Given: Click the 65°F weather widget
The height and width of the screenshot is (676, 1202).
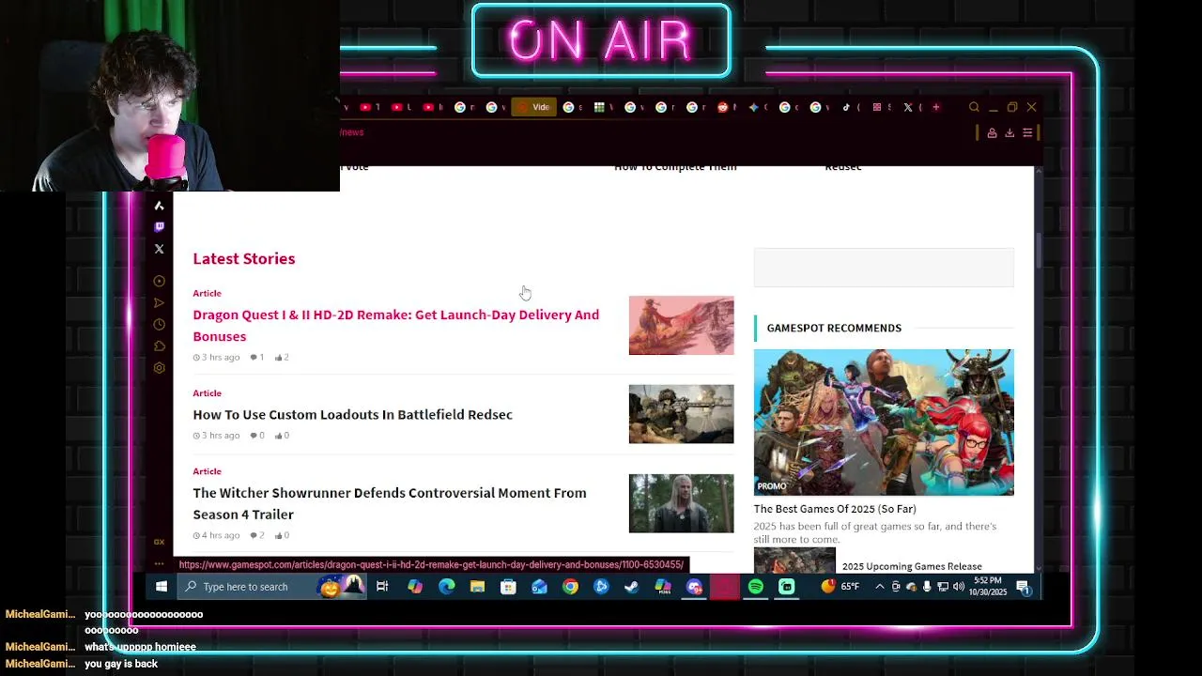Looking at the screenshot, I should pyautogui.click(x=840, y=587).
